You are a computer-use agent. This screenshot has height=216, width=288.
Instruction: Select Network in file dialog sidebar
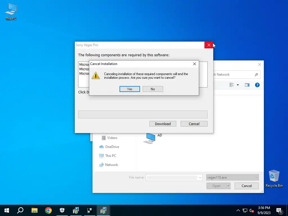(x=109, y=165)
